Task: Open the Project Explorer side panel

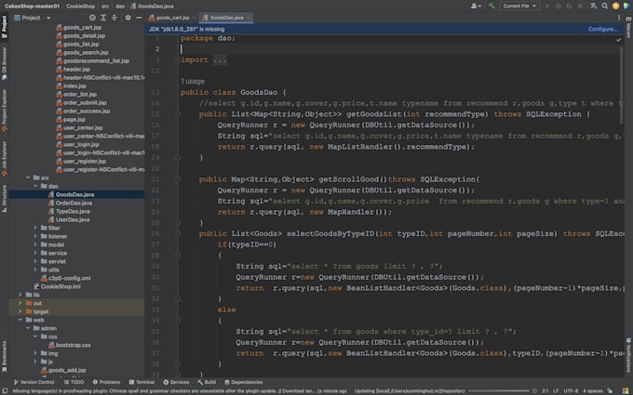Action: [4, 110]
